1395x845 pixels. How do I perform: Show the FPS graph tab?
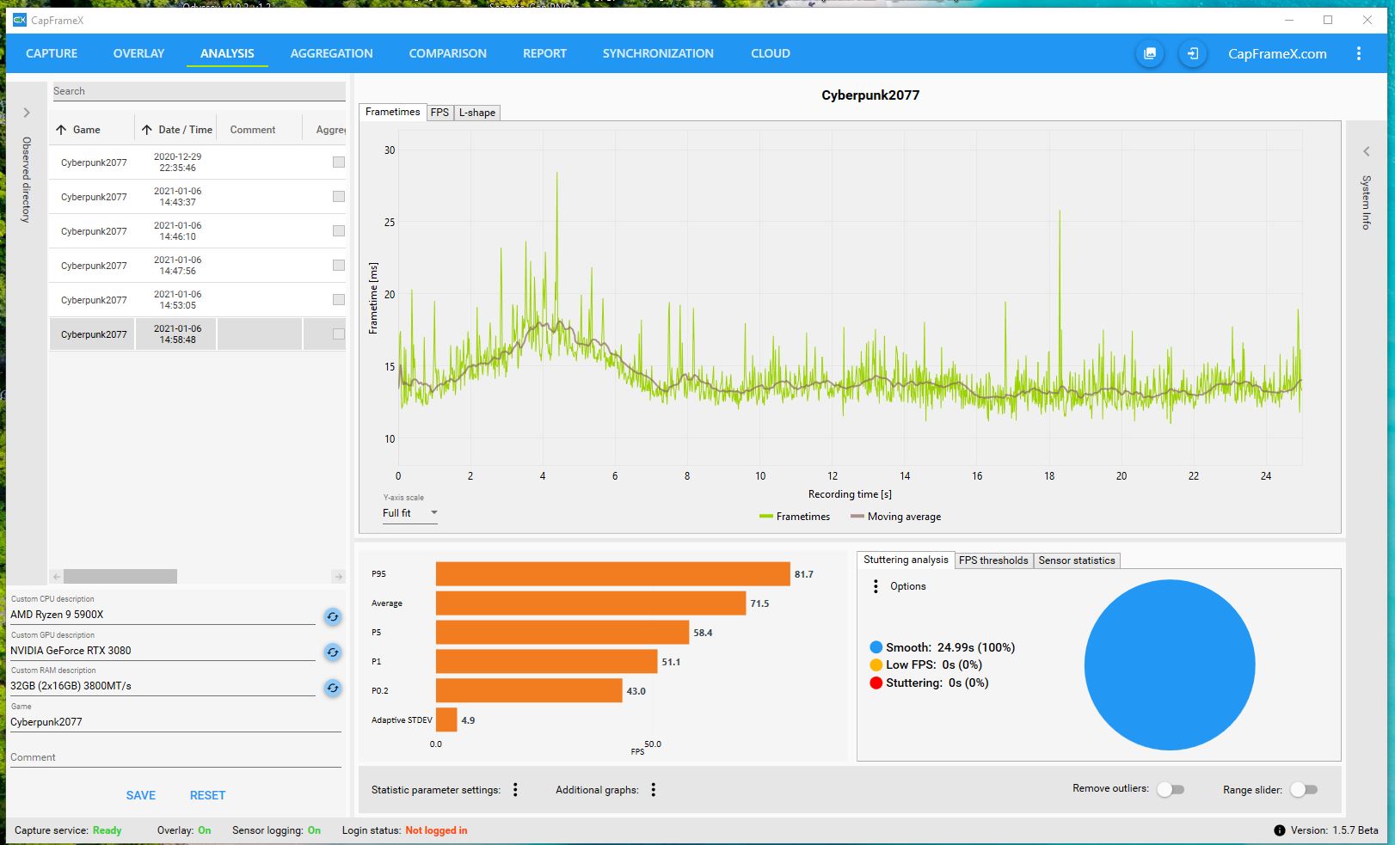pyautogui.click(x=439, y=113)
